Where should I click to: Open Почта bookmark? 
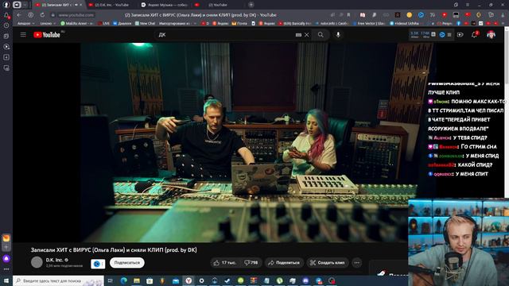click(x=239, y=23)
